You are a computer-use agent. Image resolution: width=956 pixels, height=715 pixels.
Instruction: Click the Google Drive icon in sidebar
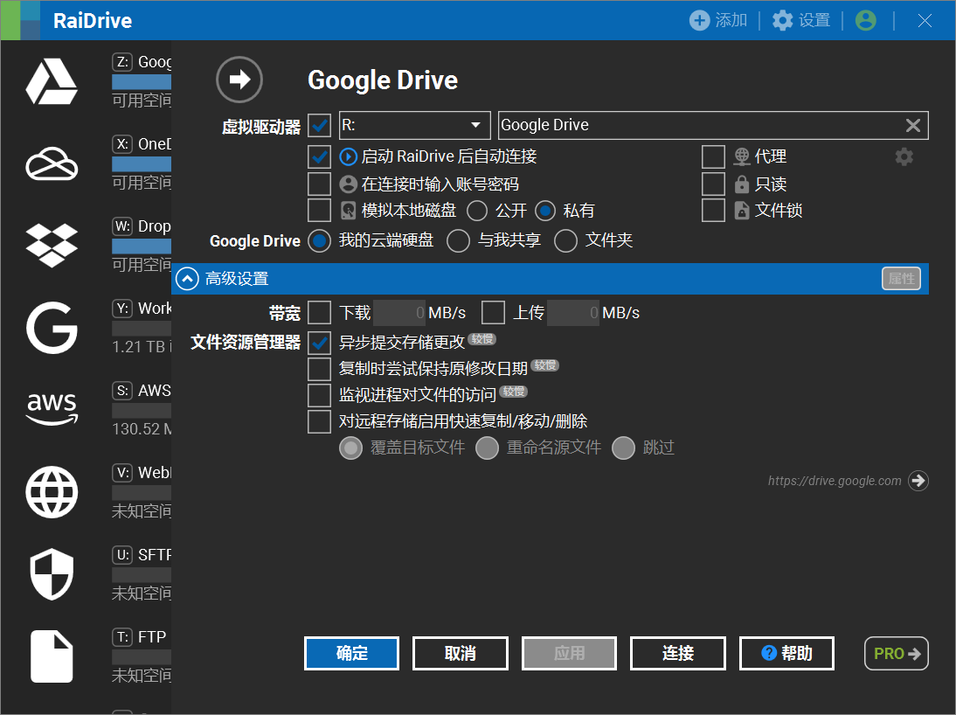coord(52,82)
